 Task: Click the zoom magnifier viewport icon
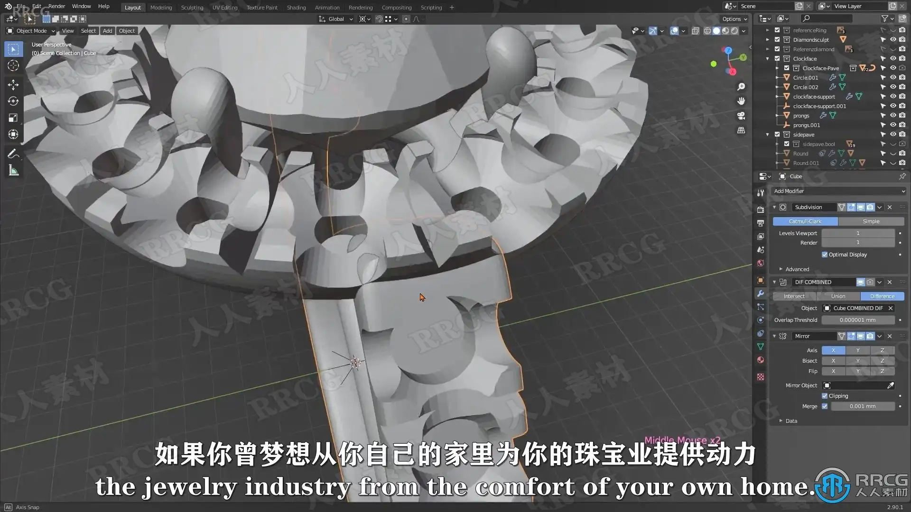741,87
